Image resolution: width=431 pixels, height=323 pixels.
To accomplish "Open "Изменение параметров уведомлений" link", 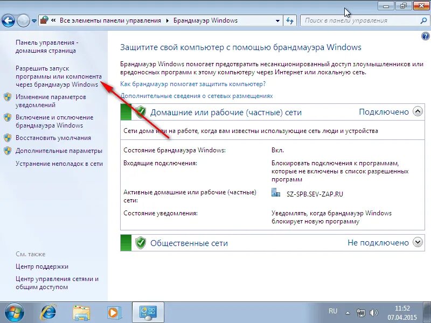I will tap(51, 101).
